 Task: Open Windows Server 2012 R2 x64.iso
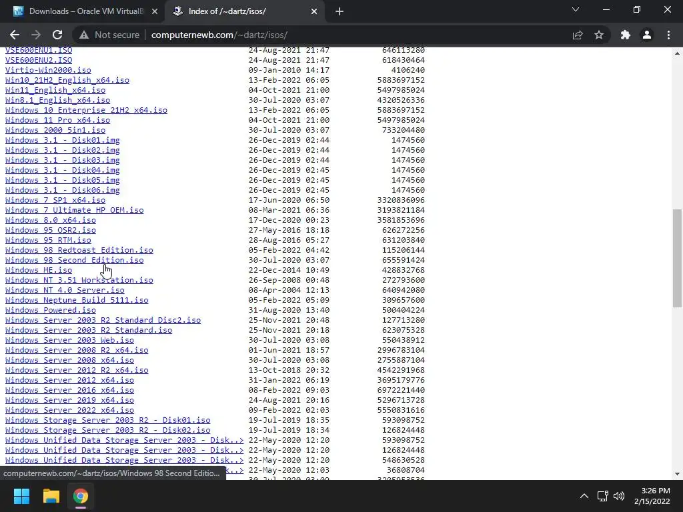[x=77, y=371]
